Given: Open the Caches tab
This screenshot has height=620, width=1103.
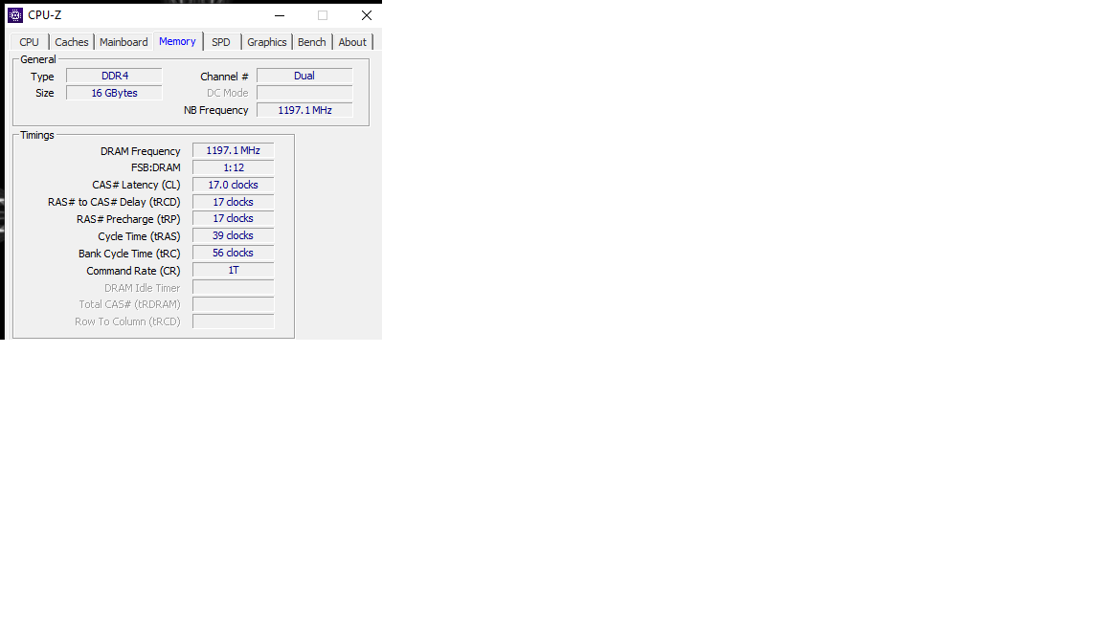Looking at the screenshot, I should (72, 42).
